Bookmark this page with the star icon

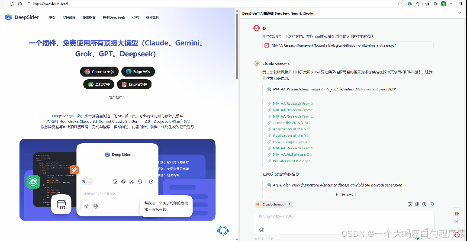click(x=400, y=3)
